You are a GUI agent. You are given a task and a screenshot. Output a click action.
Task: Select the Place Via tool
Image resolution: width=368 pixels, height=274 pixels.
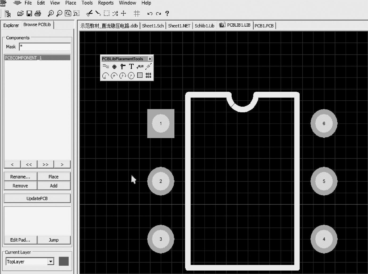click(123, 67)
